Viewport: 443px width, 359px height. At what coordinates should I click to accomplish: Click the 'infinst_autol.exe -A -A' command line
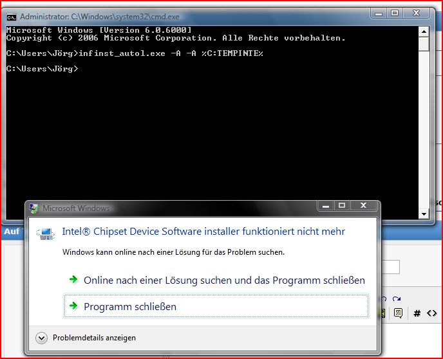tap(135, 53)
